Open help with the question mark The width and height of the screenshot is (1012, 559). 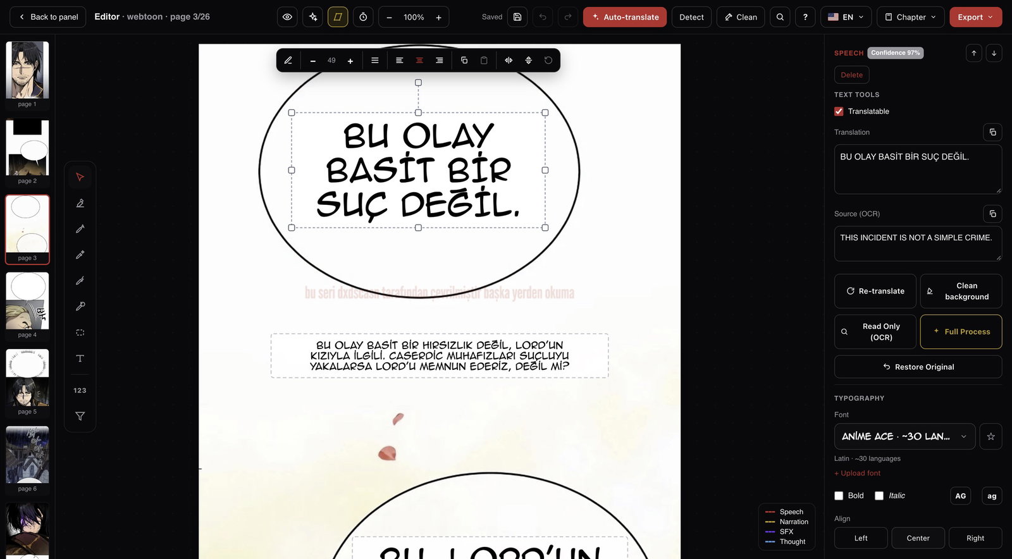805,17
